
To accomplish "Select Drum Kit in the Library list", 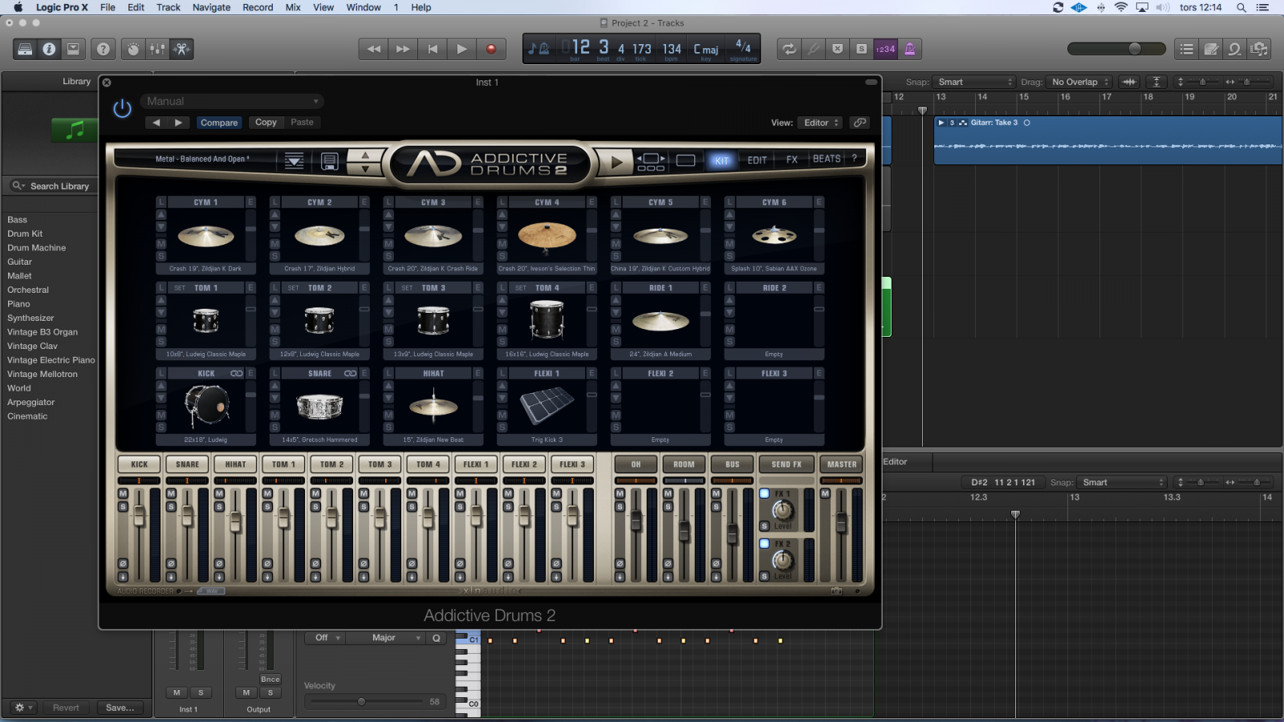I will click(x=25, y=233).
